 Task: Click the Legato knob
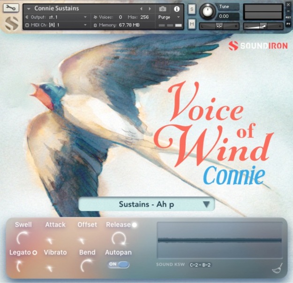(x=20, y=266)
